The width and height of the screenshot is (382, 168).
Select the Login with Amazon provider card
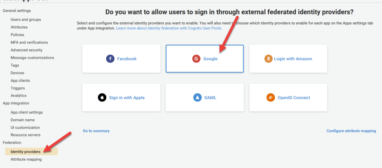click(288, 59)
